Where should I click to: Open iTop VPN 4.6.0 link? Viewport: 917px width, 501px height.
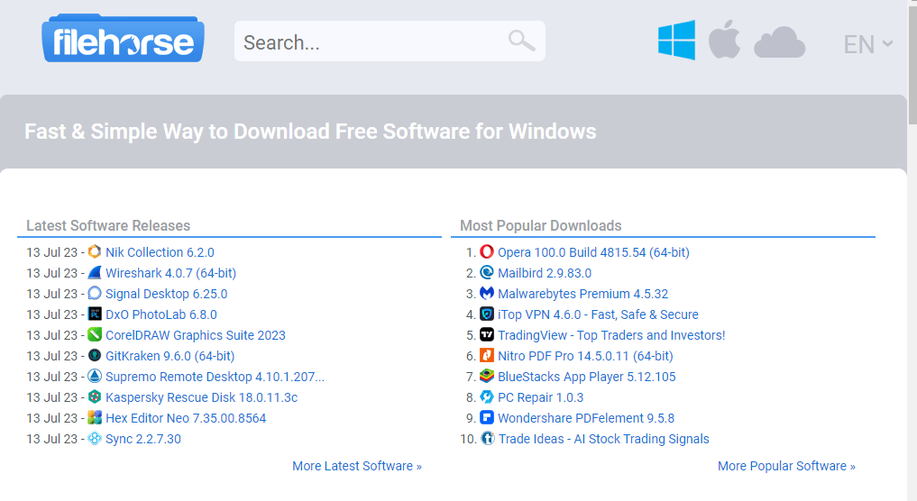[x=599, y=314]
